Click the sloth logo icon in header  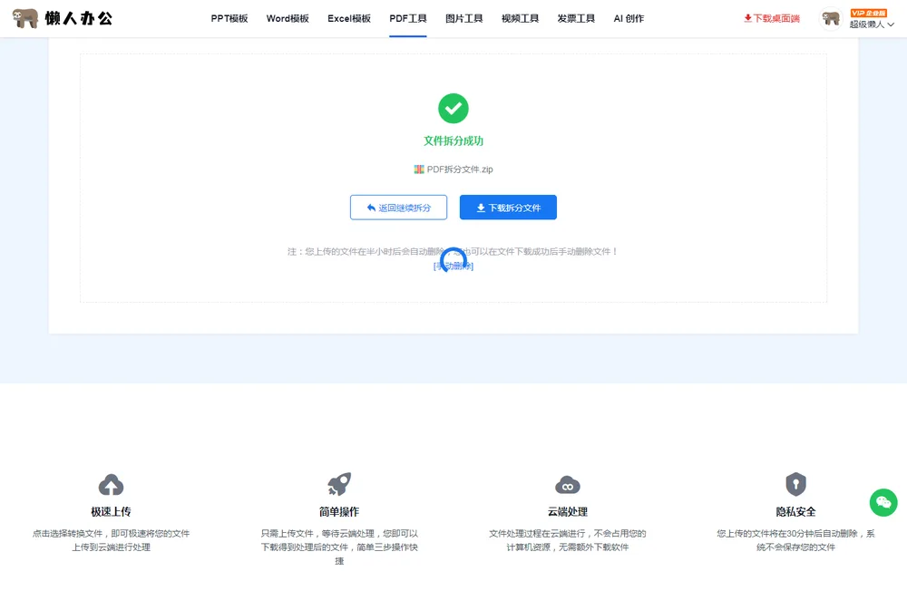[25, 18]
